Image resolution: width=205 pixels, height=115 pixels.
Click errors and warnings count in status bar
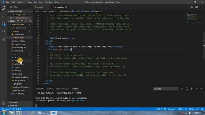pos(17,109)
